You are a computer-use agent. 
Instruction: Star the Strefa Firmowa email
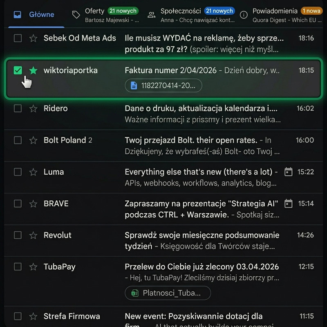point(34,316)
